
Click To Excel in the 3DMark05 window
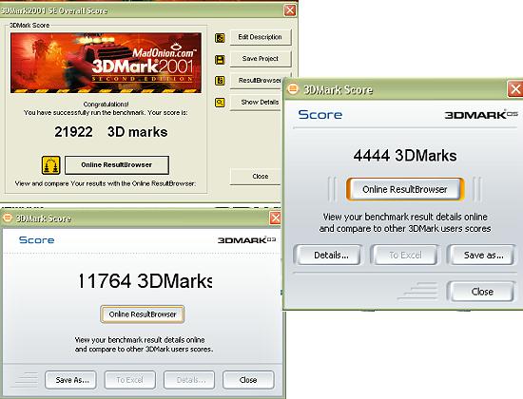pyautogui.click(x=405, y=255)
